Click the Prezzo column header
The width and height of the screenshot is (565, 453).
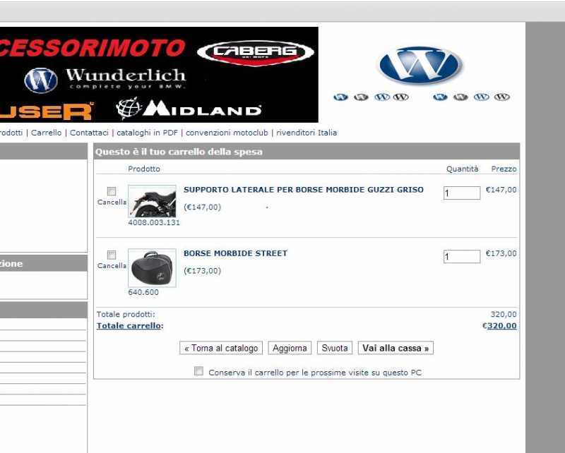pos(504,169)
